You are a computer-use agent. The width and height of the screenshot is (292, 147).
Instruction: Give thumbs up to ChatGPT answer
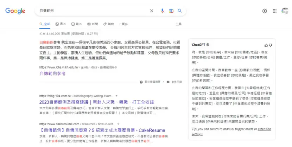[x=266, y=45]
